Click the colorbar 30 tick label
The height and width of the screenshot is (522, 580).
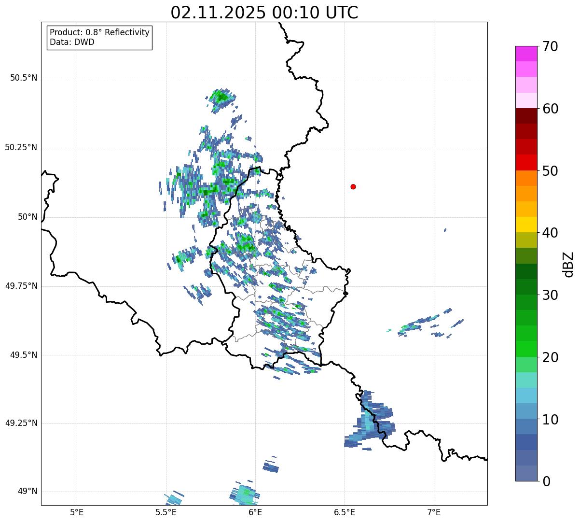(x=550, y=295)
